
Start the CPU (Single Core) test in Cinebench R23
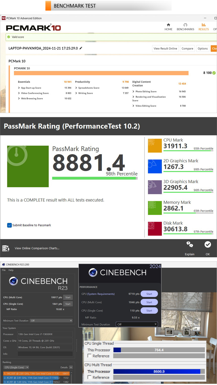click(68, 304)
